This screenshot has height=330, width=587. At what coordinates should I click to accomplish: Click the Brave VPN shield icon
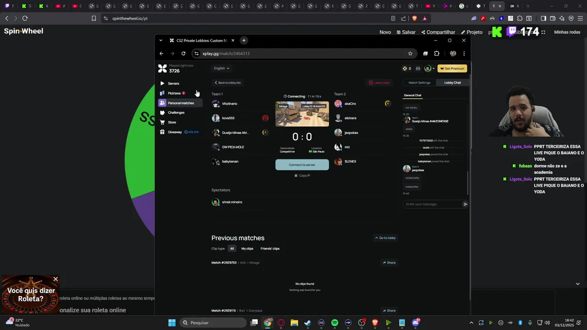coord(571,18)
